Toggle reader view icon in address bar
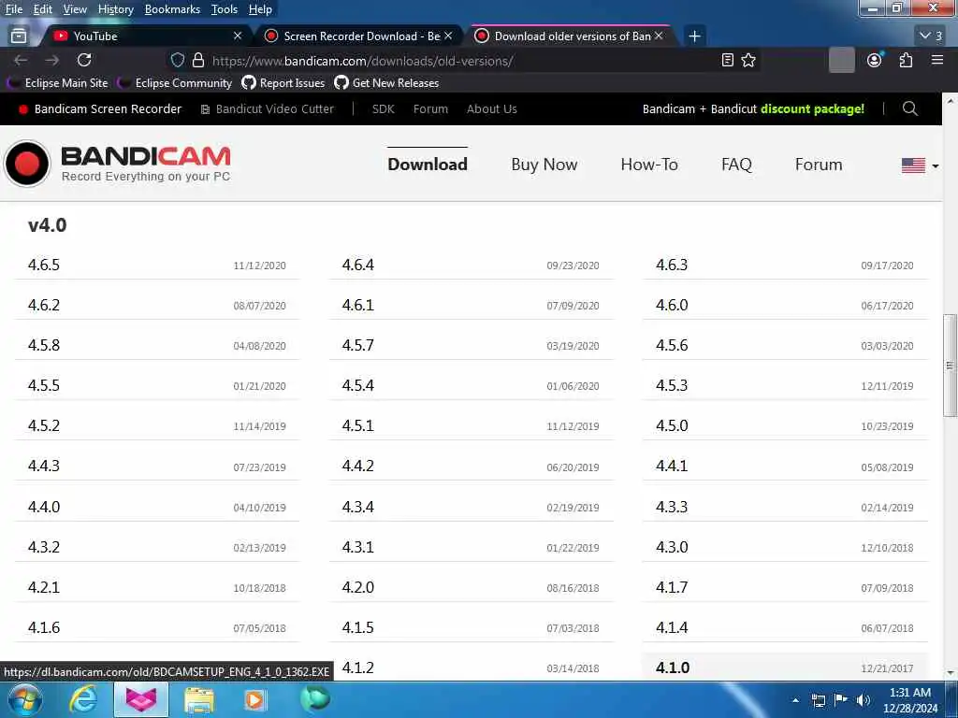The height and width of the screenshot is (718, 958). (x=727, y=60)
